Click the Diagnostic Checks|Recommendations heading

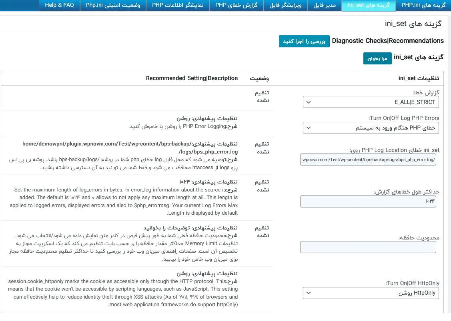coord(388,41)
